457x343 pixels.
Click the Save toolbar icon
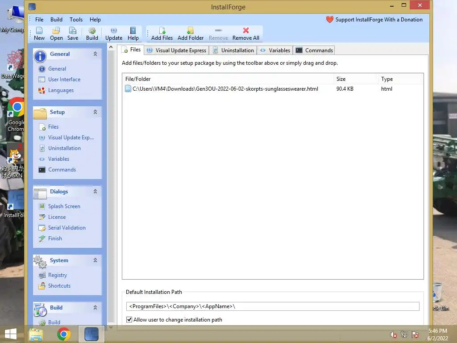73,34
